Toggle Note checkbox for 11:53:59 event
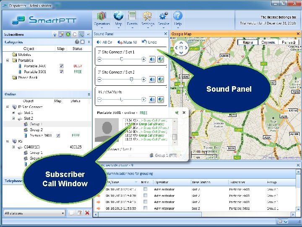 (x=146, y=208)
